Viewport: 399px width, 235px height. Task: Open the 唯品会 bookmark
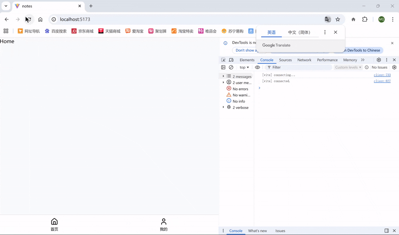(x=207, y=31)
